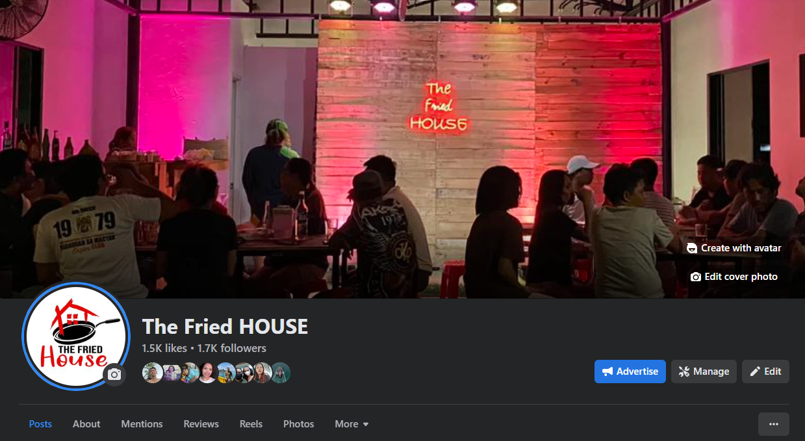
Task: Click the cover photo neon sign image
Action: click(438, 107)
